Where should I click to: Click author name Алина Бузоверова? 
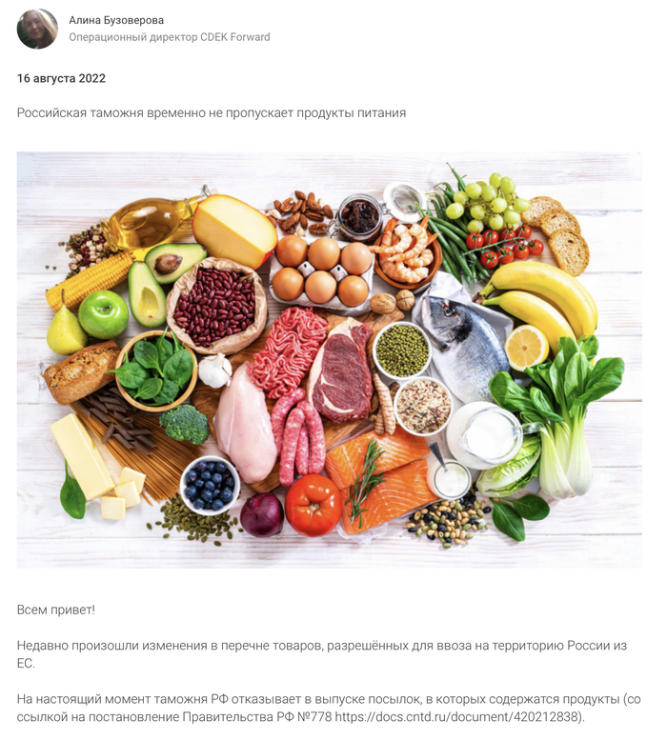pos(116,20)
